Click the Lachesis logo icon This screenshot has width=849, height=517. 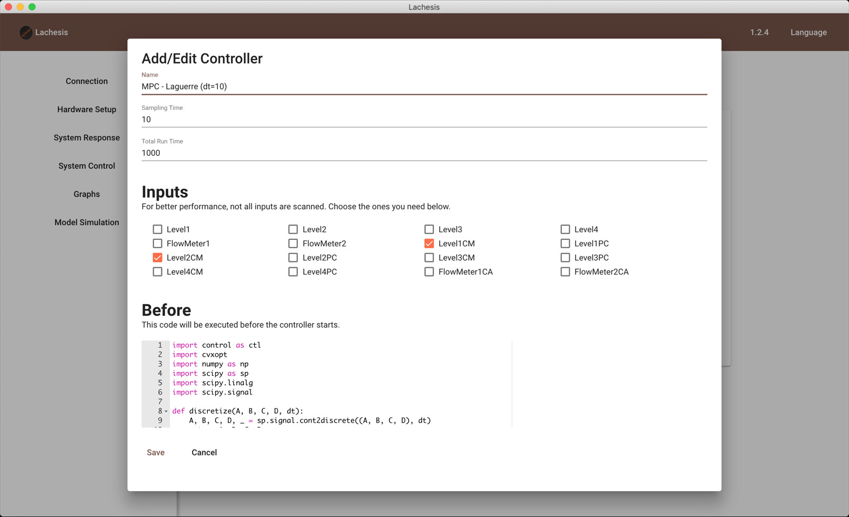(x=25, y=32)
